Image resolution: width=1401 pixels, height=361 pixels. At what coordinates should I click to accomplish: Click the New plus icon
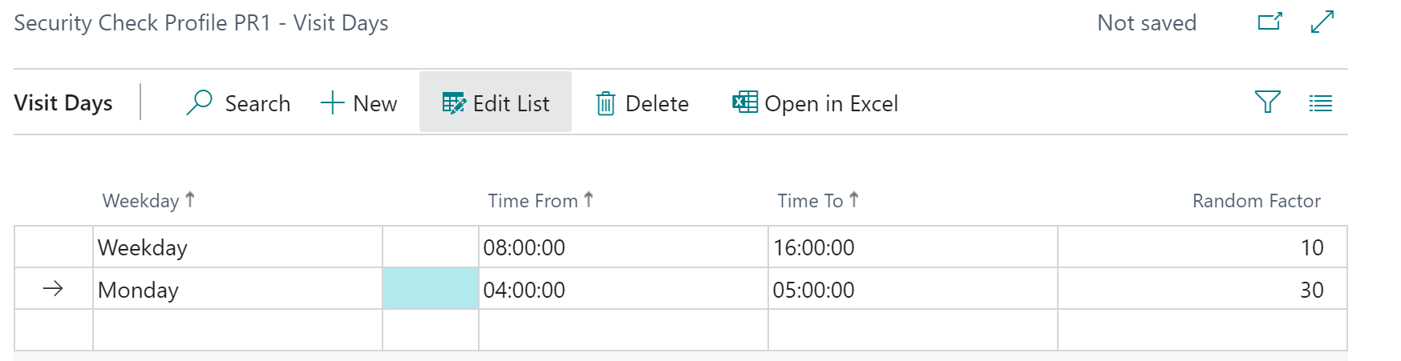click(332, 102)
